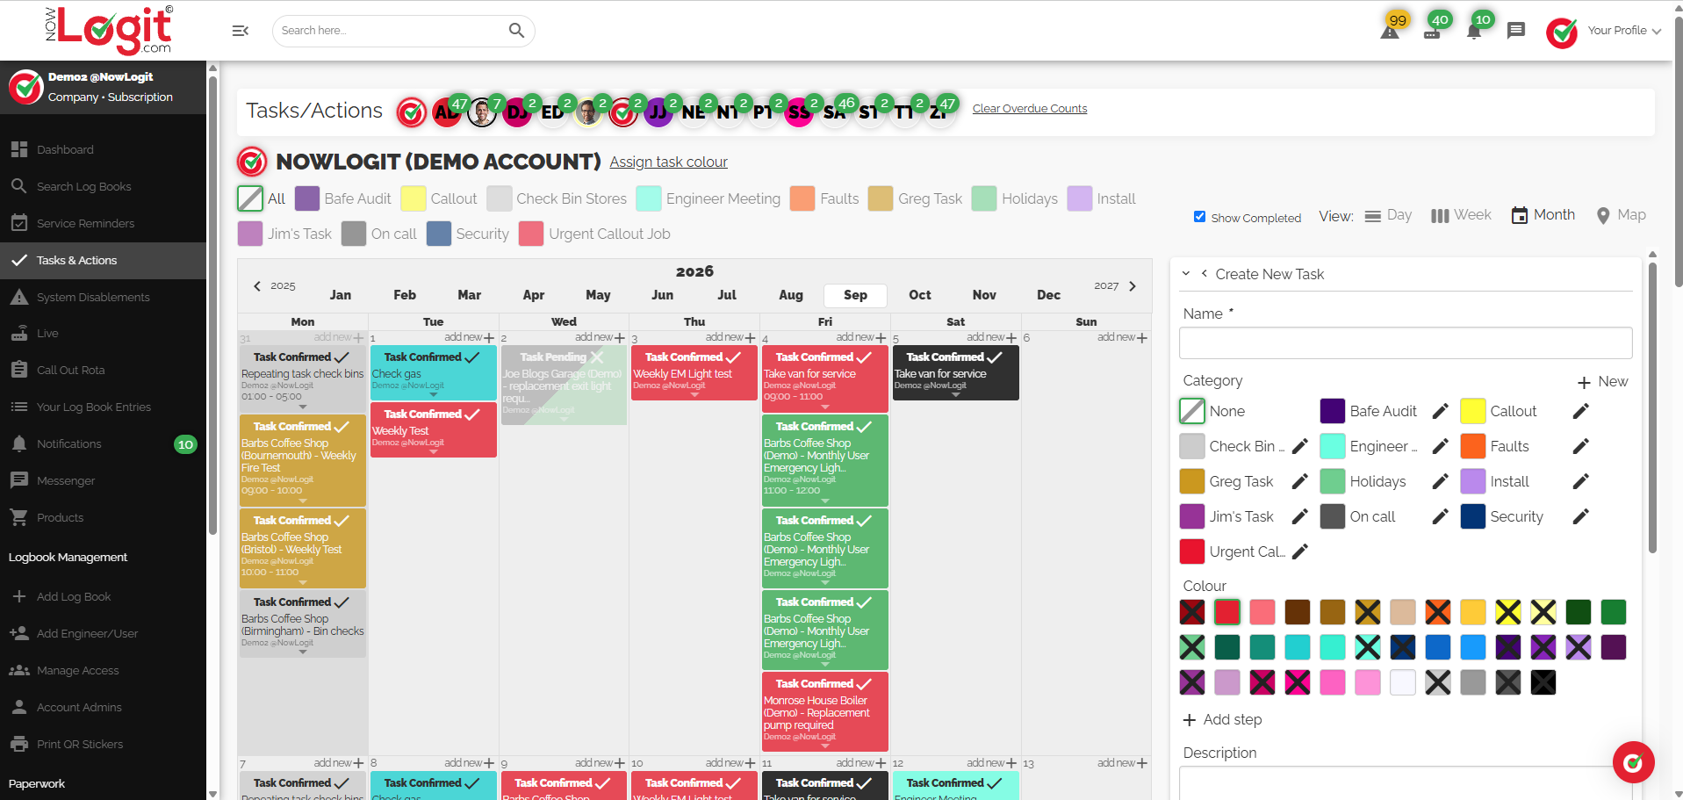Click the Print QR Stickers sidebar icon
This screenshot has width=1683, height=800.
[x=19, y=744]
